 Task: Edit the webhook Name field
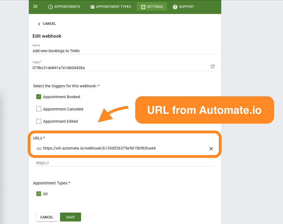pos(125,51)
